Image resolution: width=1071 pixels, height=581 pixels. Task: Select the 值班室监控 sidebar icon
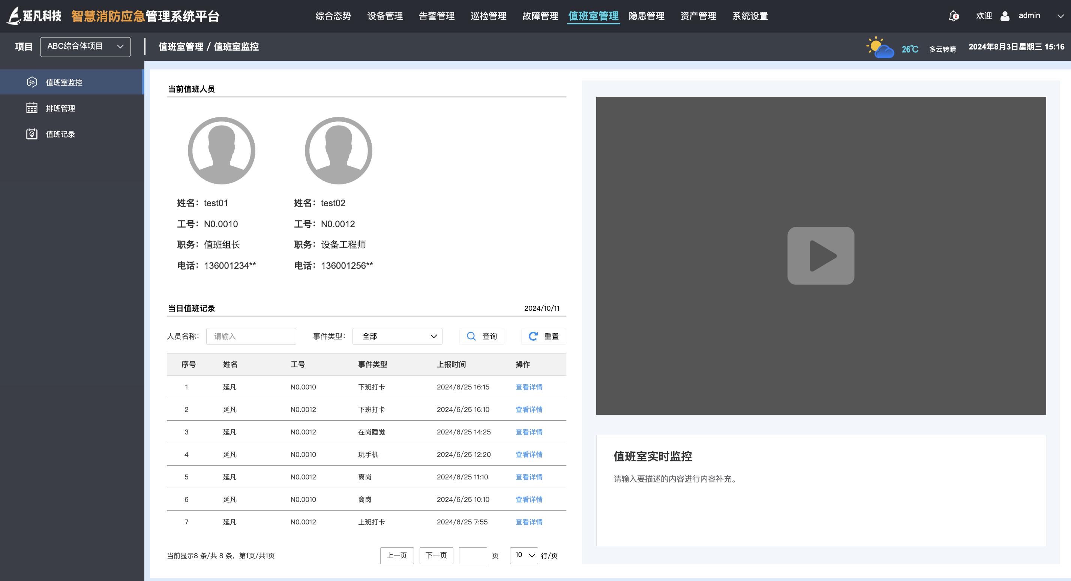tap(32, 82)
